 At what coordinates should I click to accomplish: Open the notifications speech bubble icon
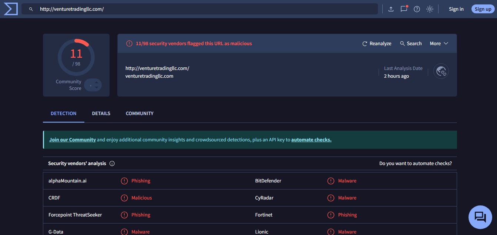pyautogui.click(x=404, y=9)
